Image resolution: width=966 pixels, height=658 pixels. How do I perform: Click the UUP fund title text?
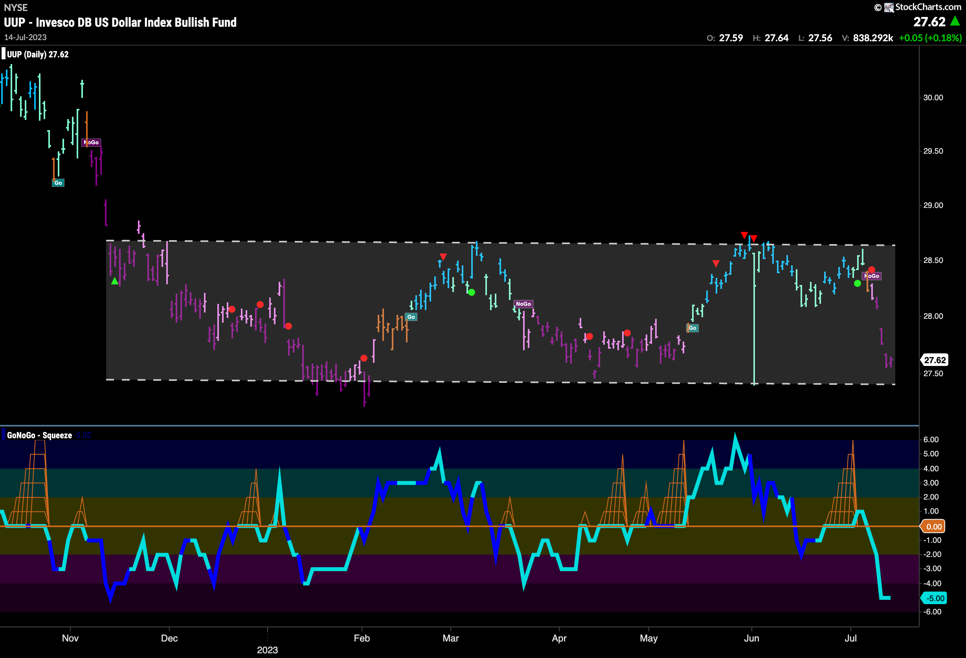(x=120, y=22)
